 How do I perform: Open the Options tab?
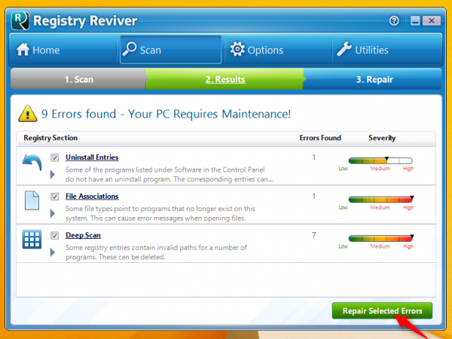click(278, 50)
